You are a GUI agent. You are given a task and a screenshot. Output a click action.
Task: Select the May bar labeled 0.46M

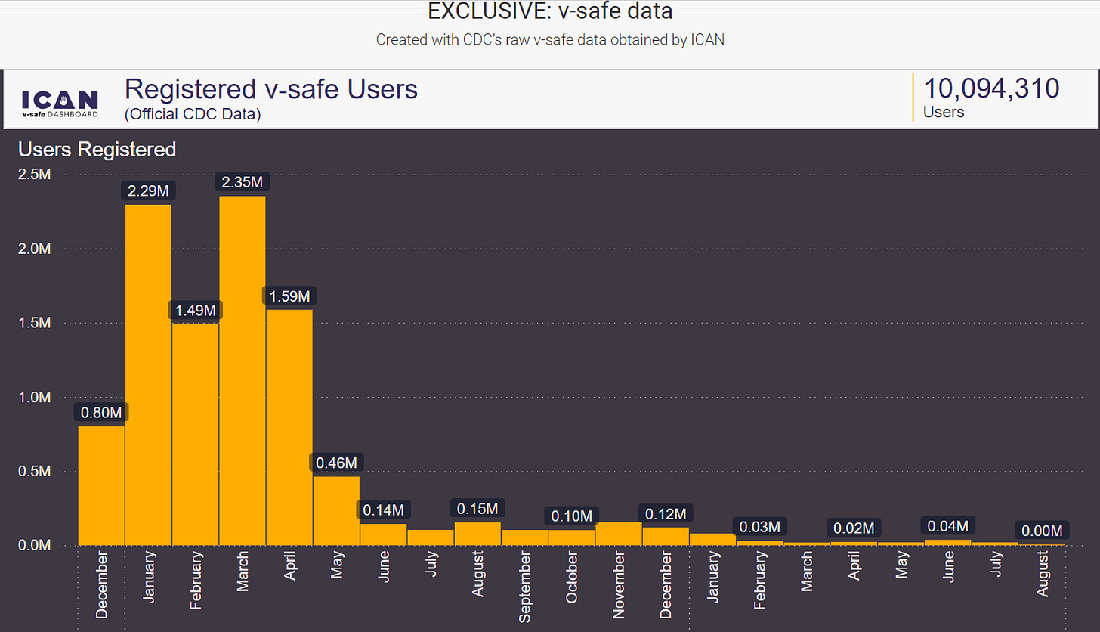[336, 510]
